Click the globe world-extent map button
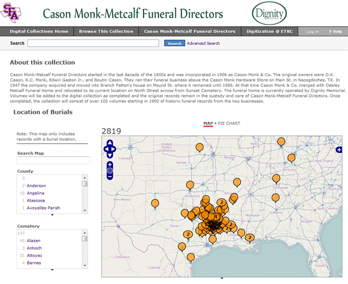 [109, 170]
